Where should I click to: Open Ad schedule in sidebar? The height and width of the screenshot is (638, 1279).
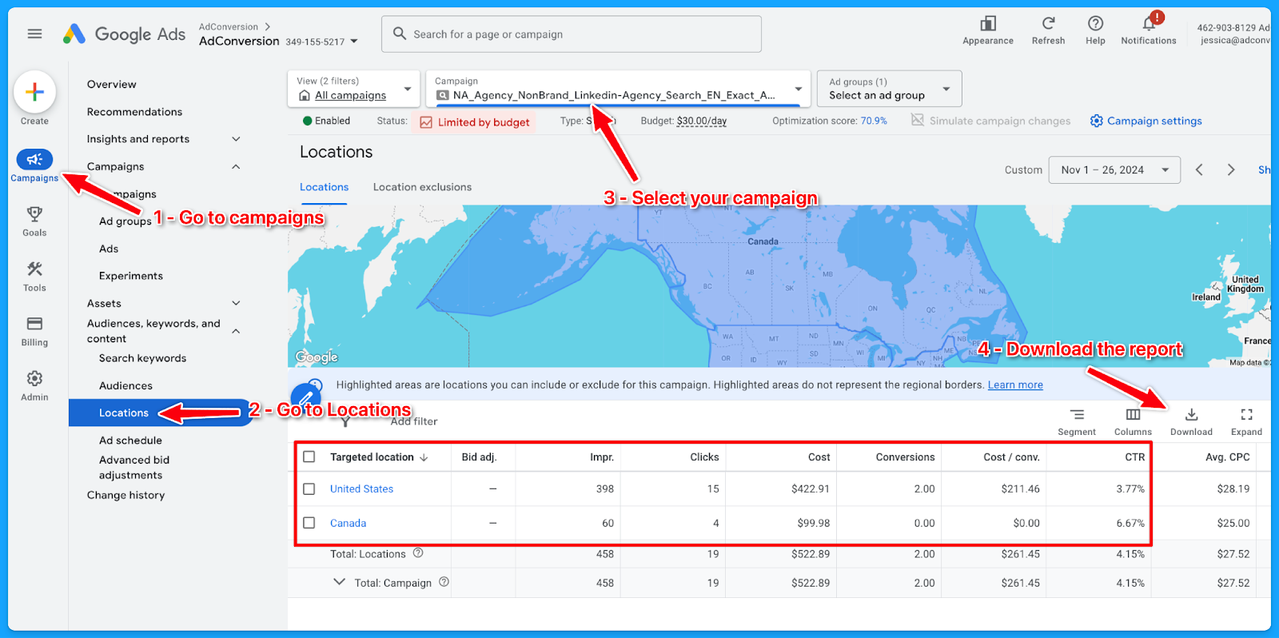click(130, 441)
